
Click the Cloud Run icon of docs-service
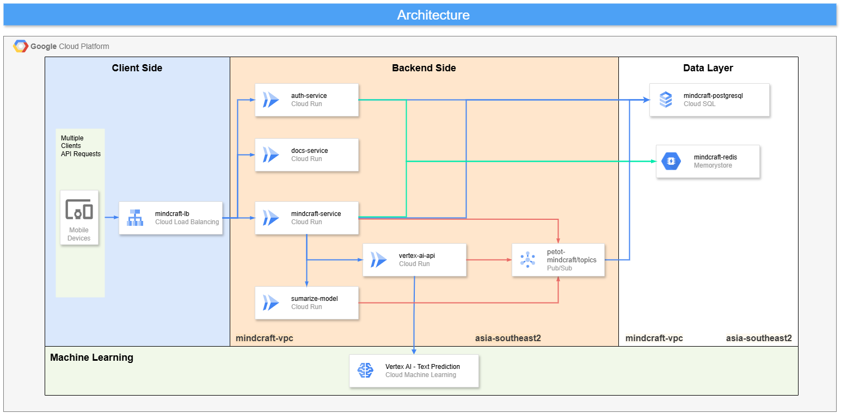271,155
